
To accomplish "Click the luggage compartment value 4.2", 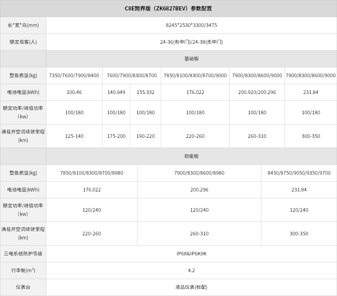I will coord(191,270).
